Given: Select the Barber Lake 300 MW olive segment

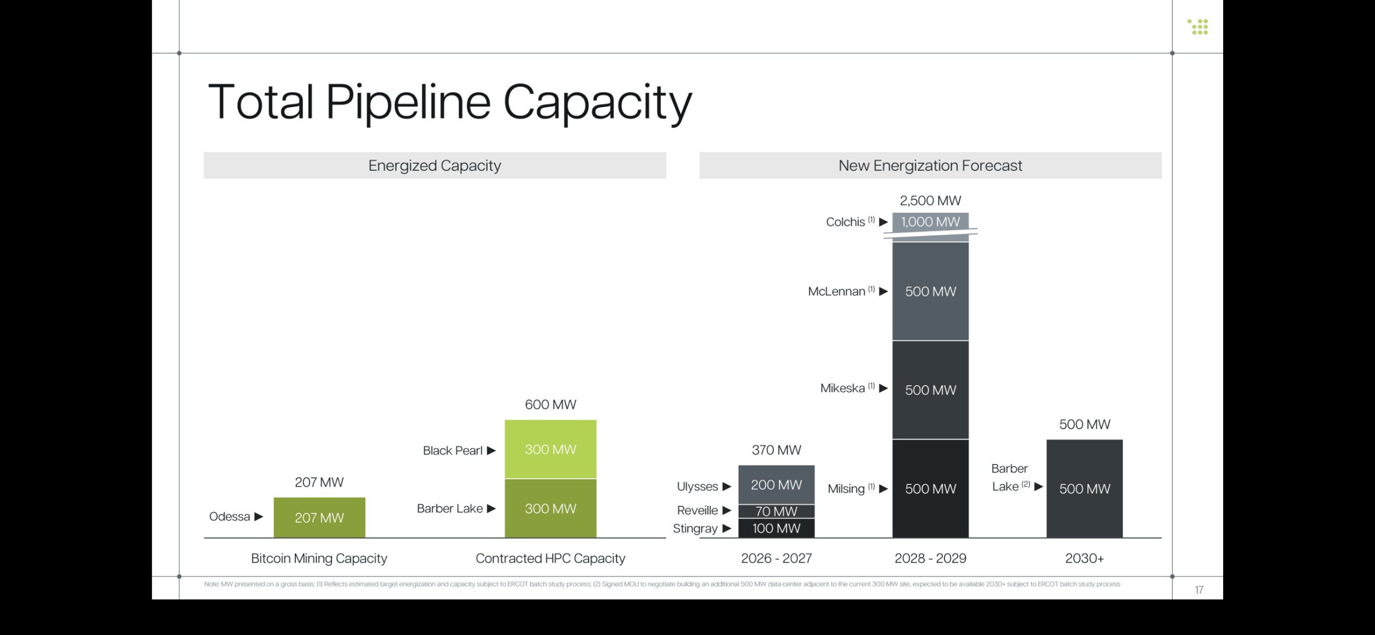Looking at the screenshot, I should coord(550,509).
